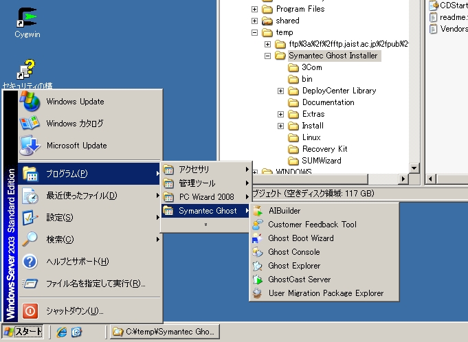Click the folder tree scroll-down arrow
Image resolution: width=468 pixels, height=342 pixels.
(x=414, y=168)
